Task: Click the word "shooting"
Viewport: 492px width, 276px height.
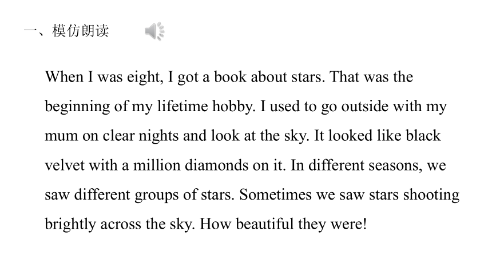Action: (x=431, y=195)
